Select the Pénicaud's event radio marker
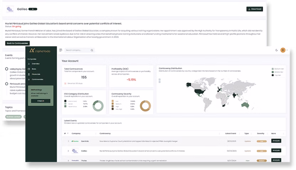Image resolution: width=296 pixels, height=170 pixels. [x=7, y=84]
